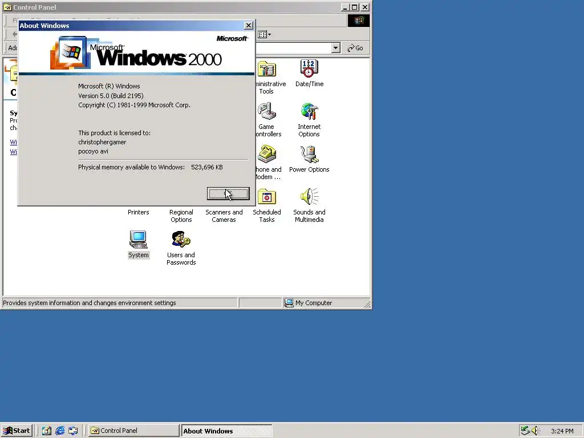Screen dimensions: 584x438
Task: Confirm the About Windows dialog with OK button
Action: coord(228,193)
